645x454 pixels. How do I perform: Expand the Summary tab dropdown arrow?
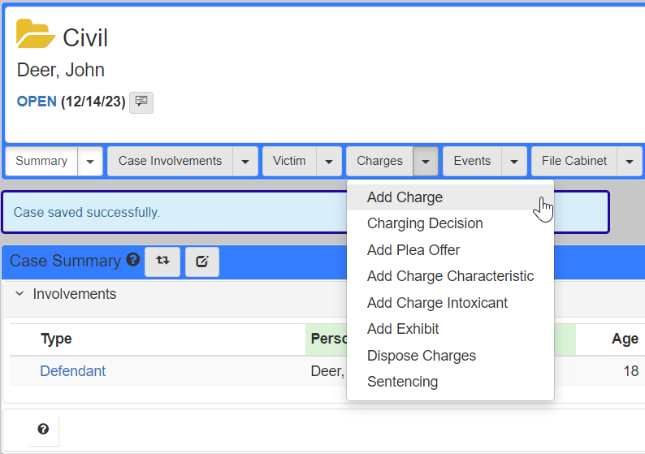[89, 162]
